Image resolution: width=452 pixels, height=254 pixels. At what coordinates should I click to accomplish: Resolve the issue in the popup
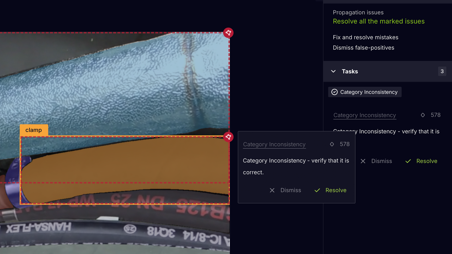331,190
